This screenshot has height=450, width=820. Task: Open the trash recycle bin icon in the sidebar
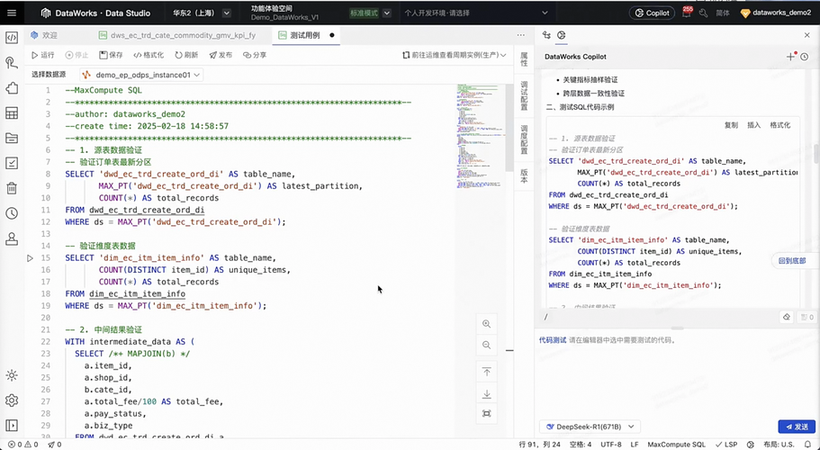(x=12, y=188)
